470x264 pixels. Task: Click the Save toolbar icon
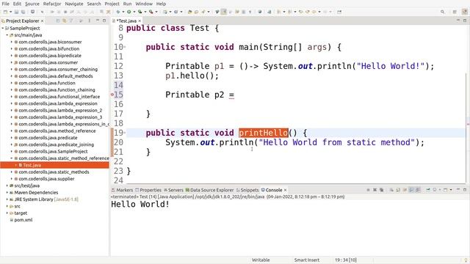16,12
